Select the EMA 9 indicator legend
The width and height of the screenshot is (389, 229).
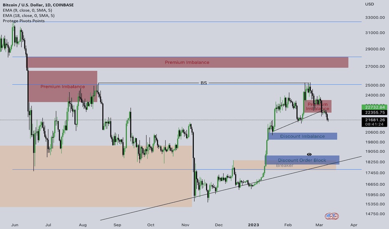pyautogui.click(x=27, y=10)
